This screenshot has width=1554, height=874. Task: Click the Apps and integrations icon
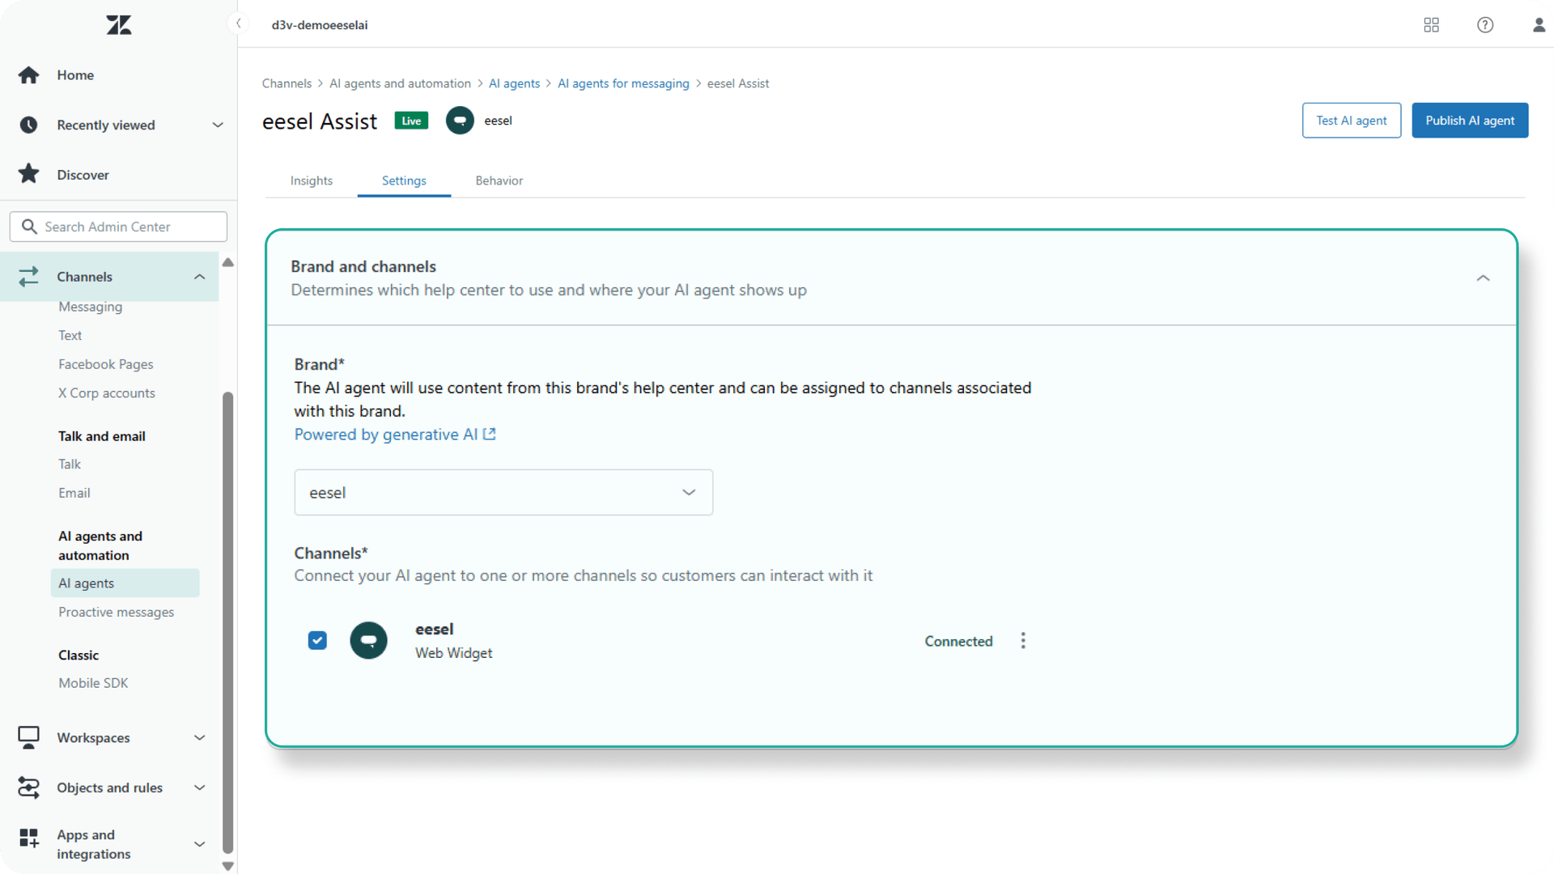(29, 838)
